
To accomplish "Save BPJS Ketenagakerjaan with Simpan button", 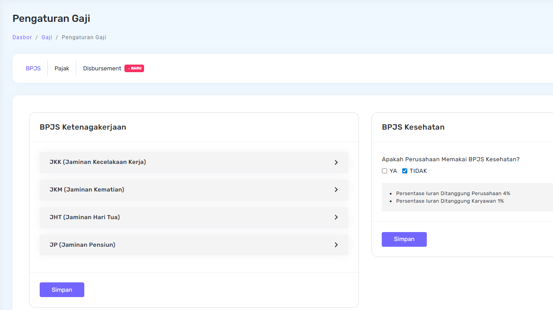I will tap(62, 290).
